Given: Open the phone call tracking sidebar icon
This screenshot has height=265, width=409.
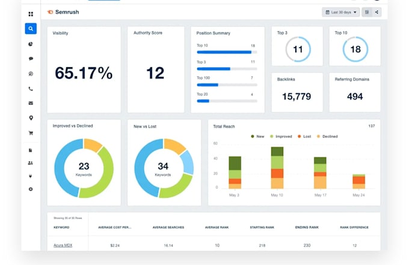Looking at the screenshot, I should click(x=31, y=89).
